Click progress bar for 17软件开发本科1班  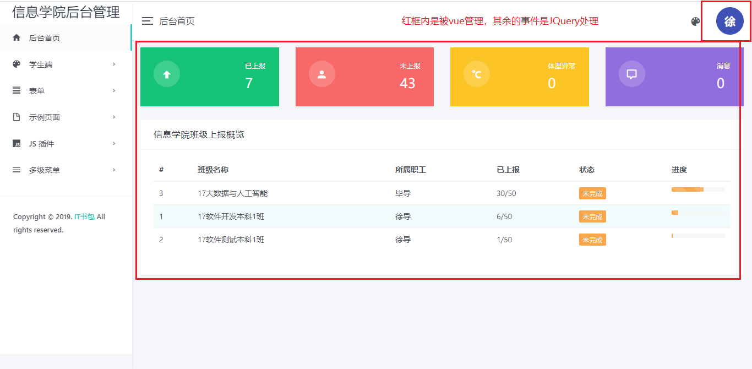[698, 213]
